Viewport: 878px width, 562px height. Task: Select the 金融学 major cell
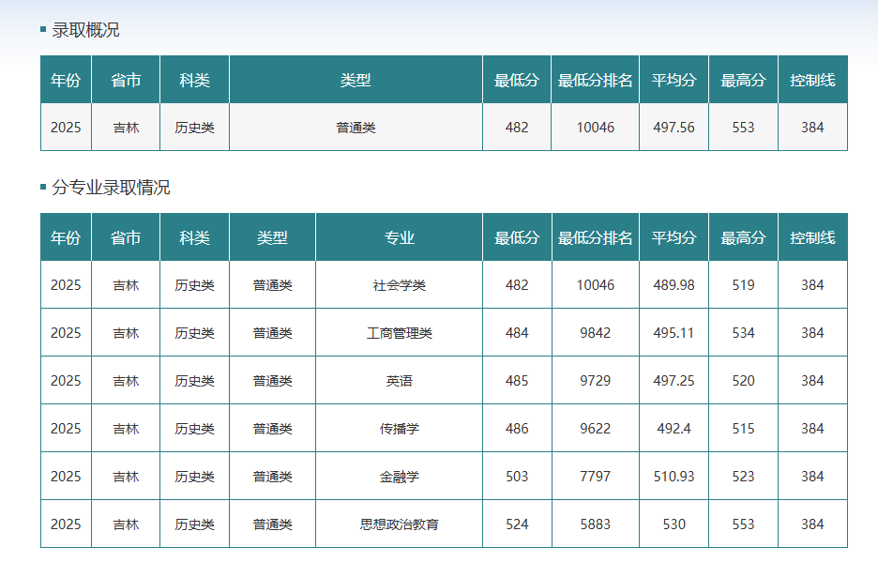point(400,477)
